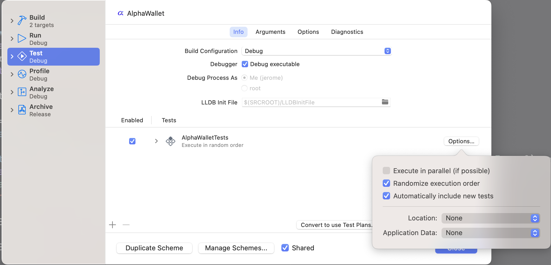Viewport: 551px width, 265px height.
Task: Click the AlphaWallet scheme title
Action: coord(146,13)
